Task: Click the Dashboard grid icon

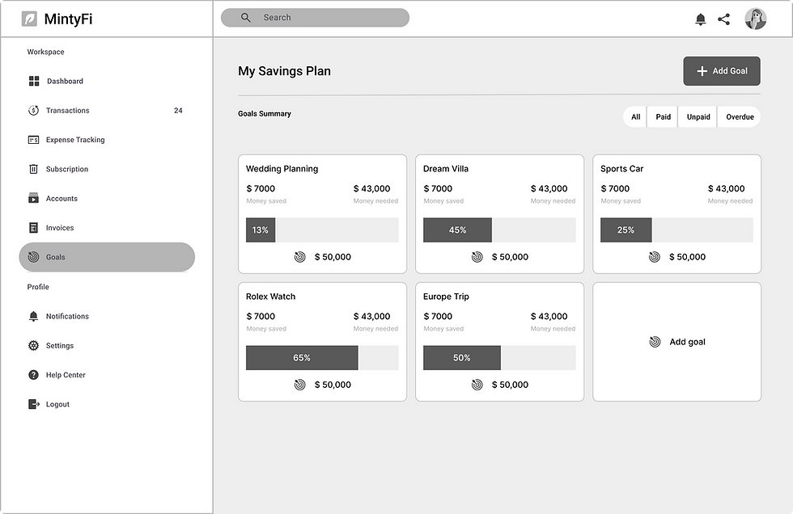Action: (x=34, y=81)
